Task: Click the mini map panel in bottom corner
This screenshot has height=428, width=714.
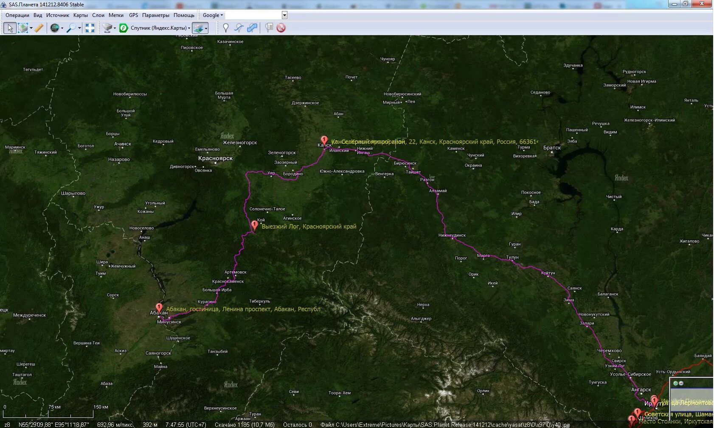Action: (692, 399)
